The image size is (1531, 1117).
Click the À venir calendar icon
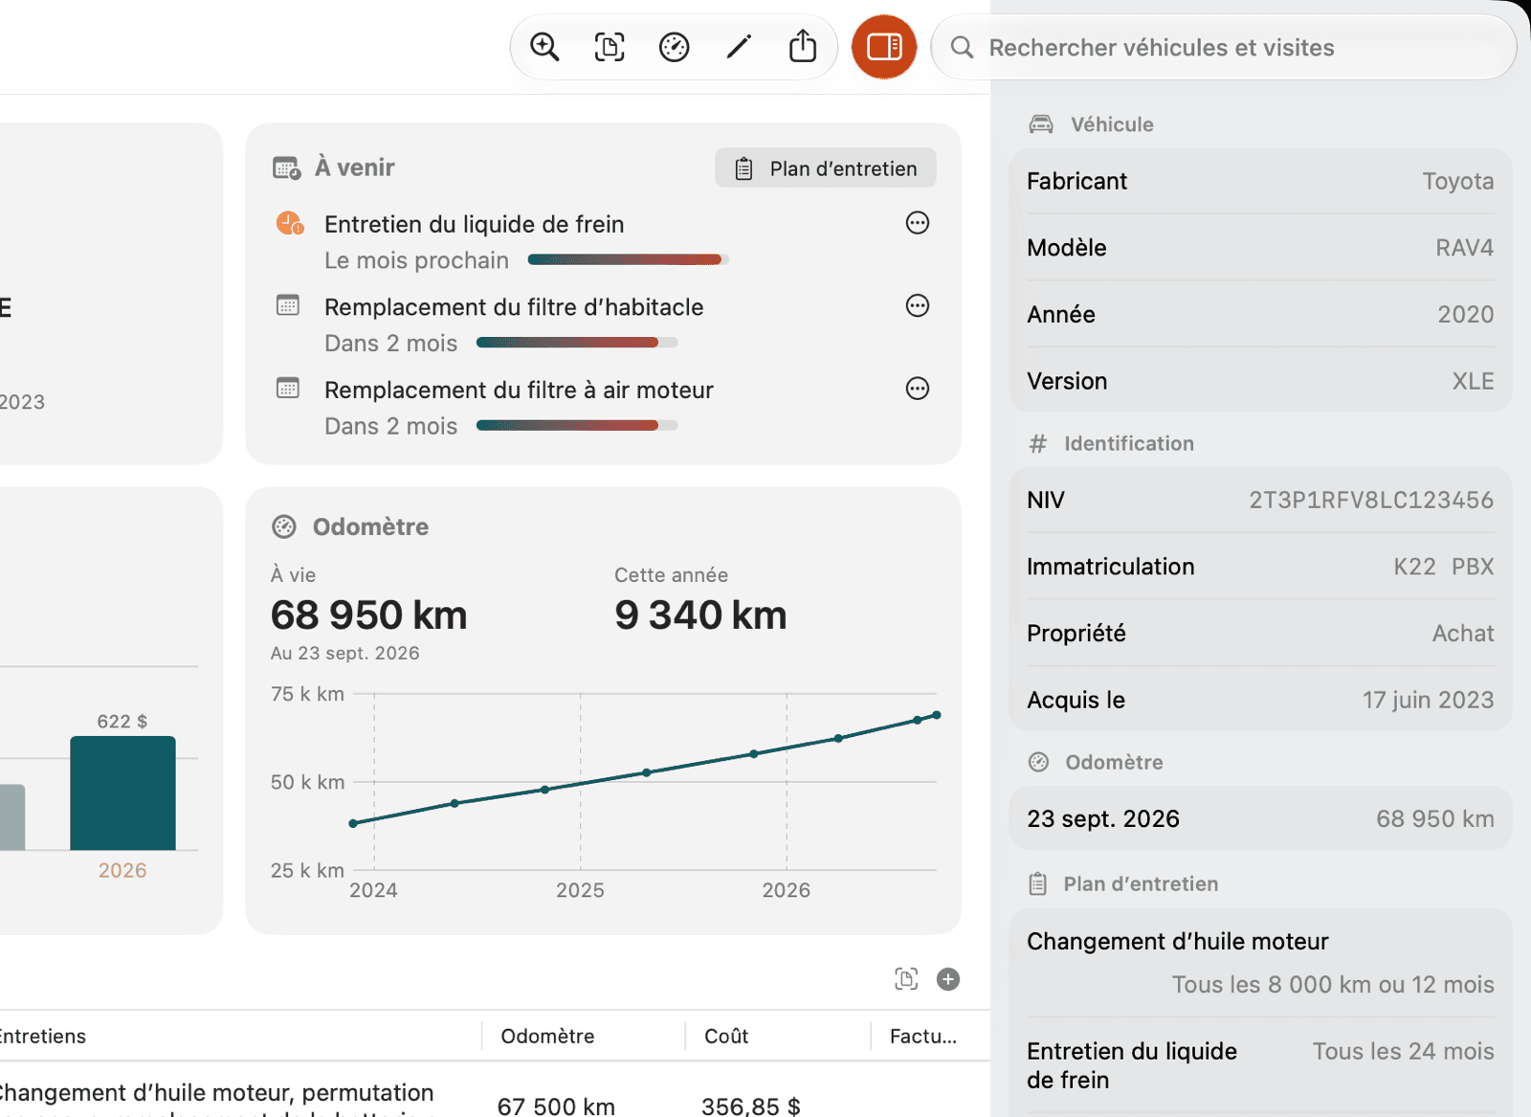[287, 168]
